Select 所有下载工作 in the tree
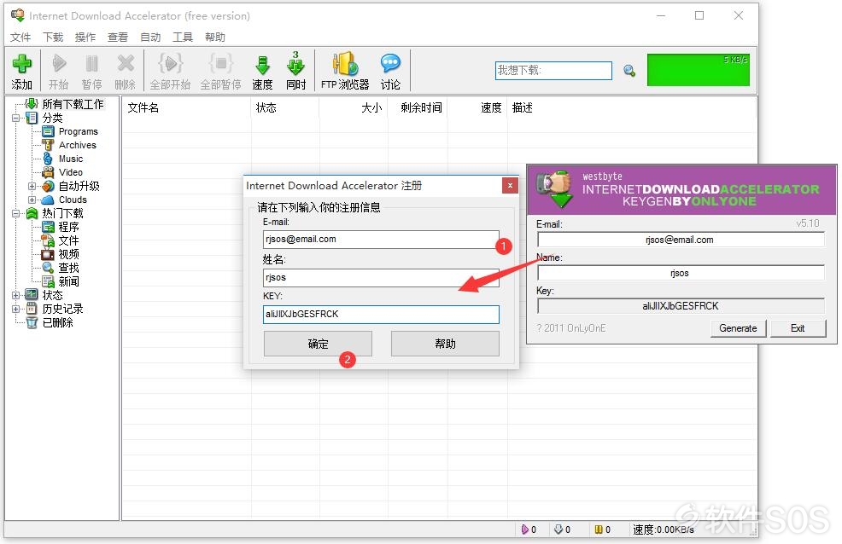 (73, 104)
